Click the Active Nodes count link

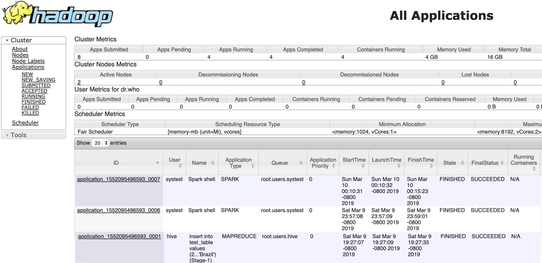(x=79, y=82)
